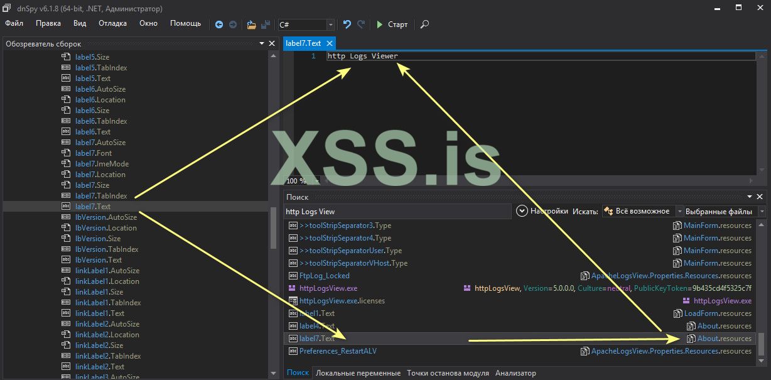
Task: Click the undo arrow icon in toolbar
Action: pyautogui.click(x=347, y=24)
